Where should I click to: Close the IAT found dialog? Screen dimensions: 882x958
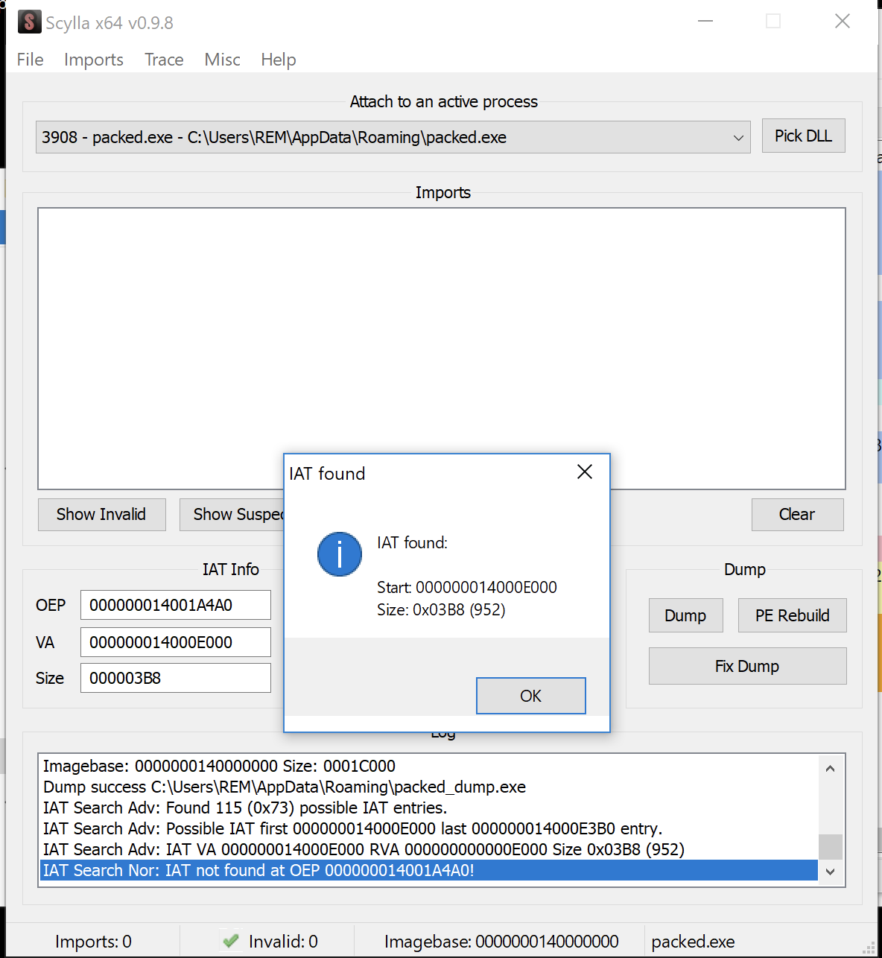(x=585, y=472)
